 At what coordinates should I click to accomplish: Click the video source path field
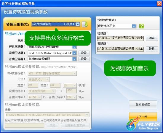click(x=121, y=38)
